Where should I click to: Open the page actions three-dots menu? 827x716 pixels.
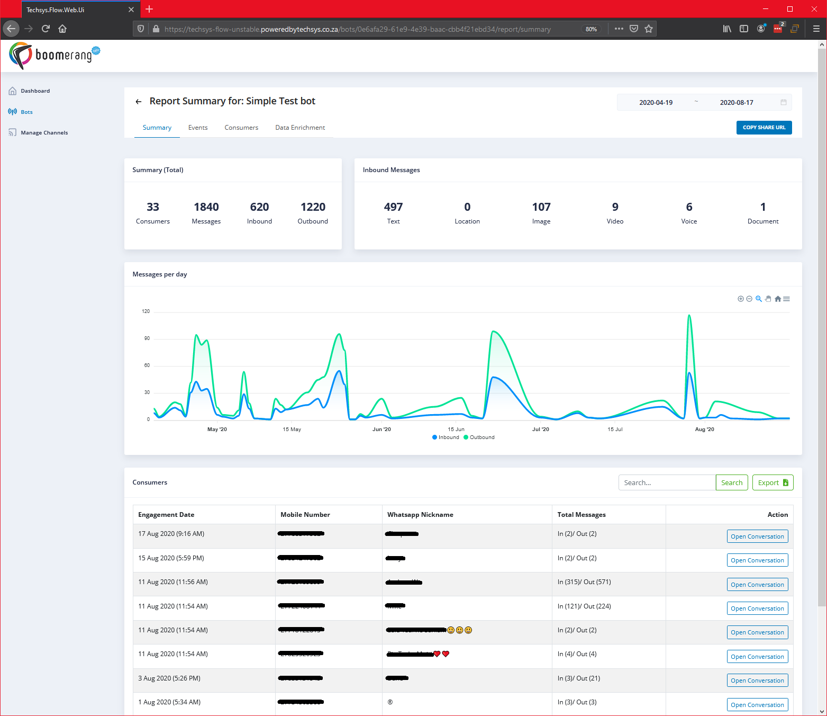click(619, 29)
